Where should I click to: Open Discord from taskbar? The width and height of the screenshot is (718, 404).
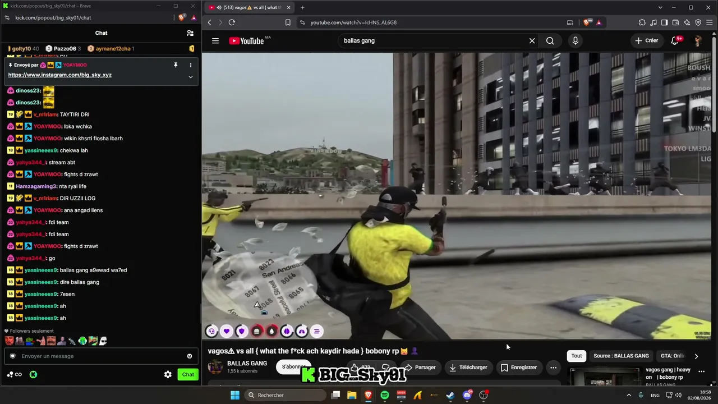click(x=467, y=395)
